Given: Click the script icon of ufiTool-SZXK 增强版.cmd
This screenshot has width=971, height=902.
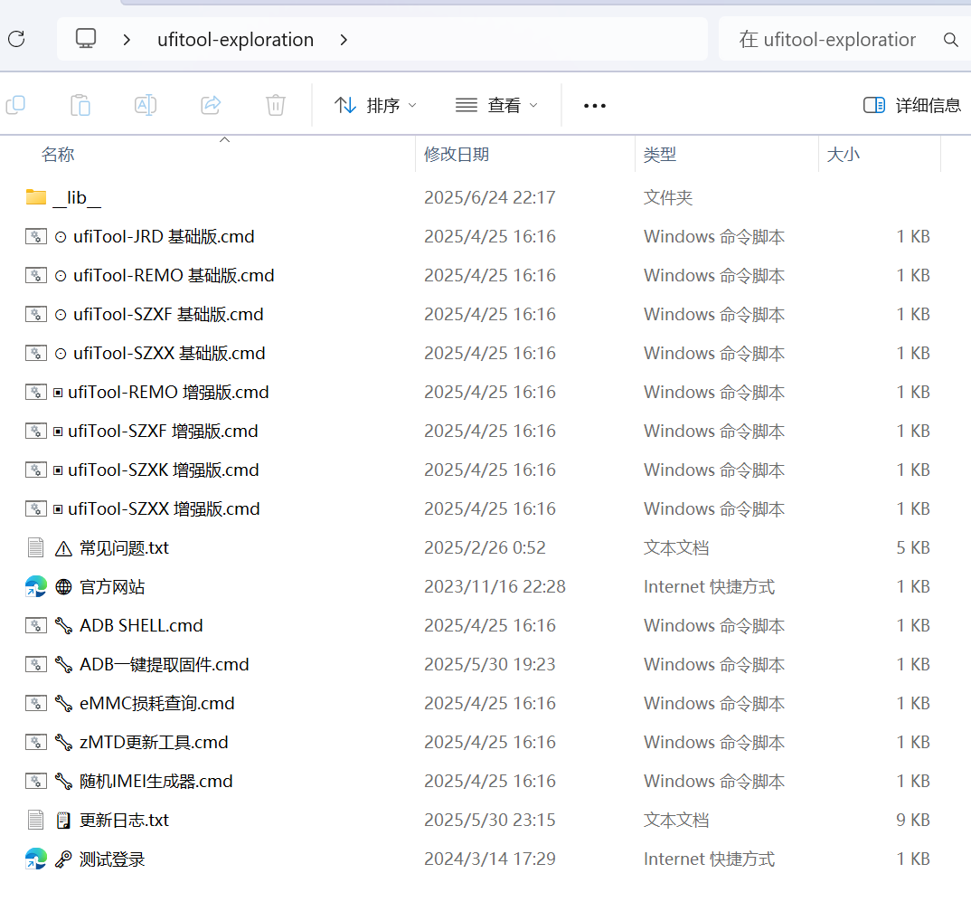Looking at the screenshot, I should (x=36, y=470).
